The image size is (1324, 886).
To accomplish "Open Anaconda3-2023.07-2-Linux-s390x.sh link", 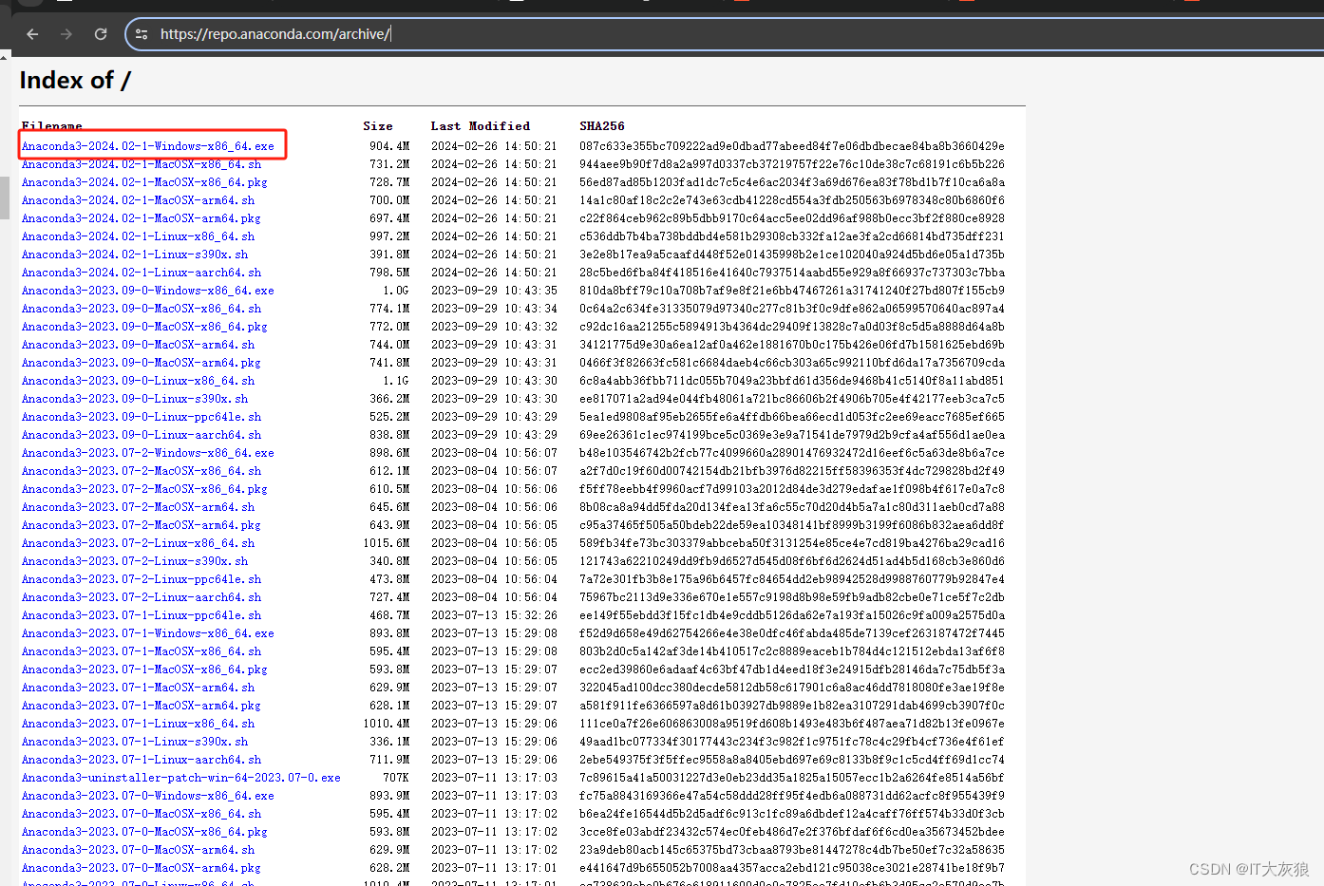I will coord(135,561).
